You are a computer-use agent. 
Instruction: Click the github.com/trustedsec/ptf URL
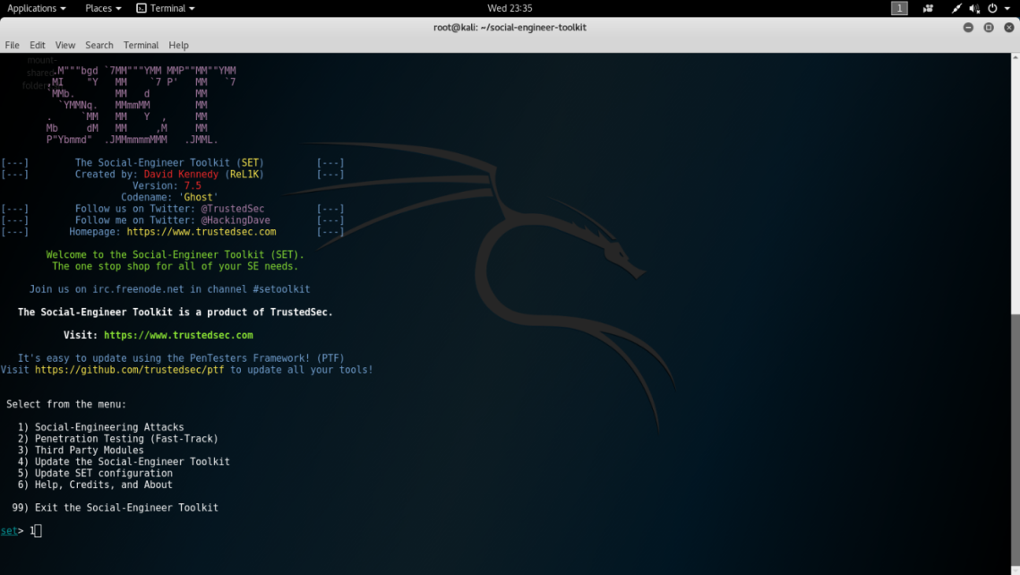[130, 370]
